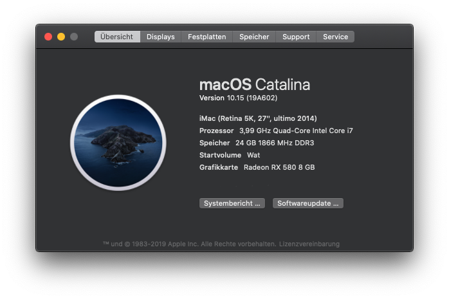Screen dimensions: 449x299
Task: Minimize the window with the yellow button
Action: 61,37
